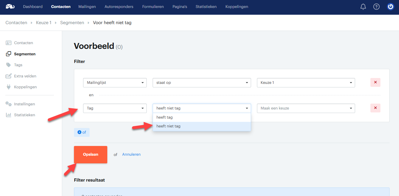Open Koppelingen in top navigation
Screen dimensions: 399x196
237,6
